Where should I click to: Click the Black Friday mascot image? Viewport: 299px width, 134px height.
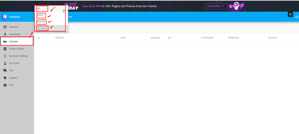(x=236, y=6)
